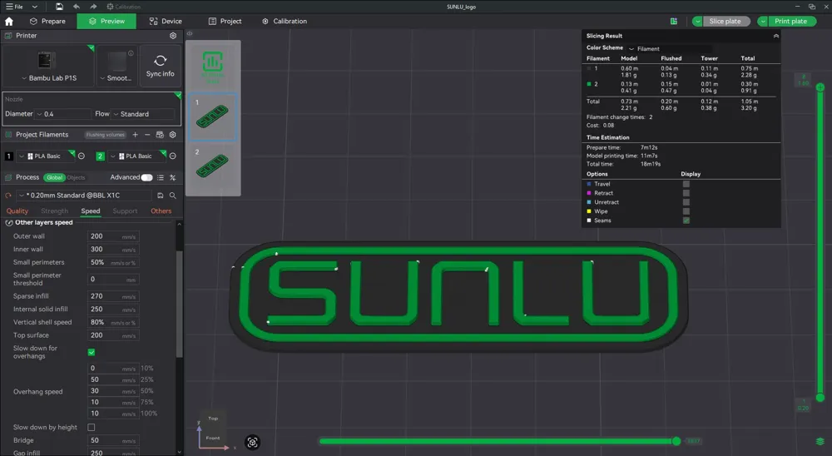832x456 pixels.
Task: Toggle Travel display checkbox
Action: click(x=686, y=184)
